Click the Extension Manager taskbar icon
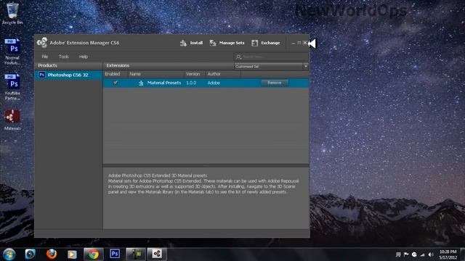Viewport: 465px width, 261px height. pyautogui.click(x=157, y=254)
